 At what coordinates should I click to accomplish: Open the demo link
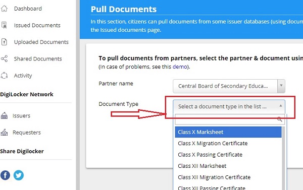(180, 67)
